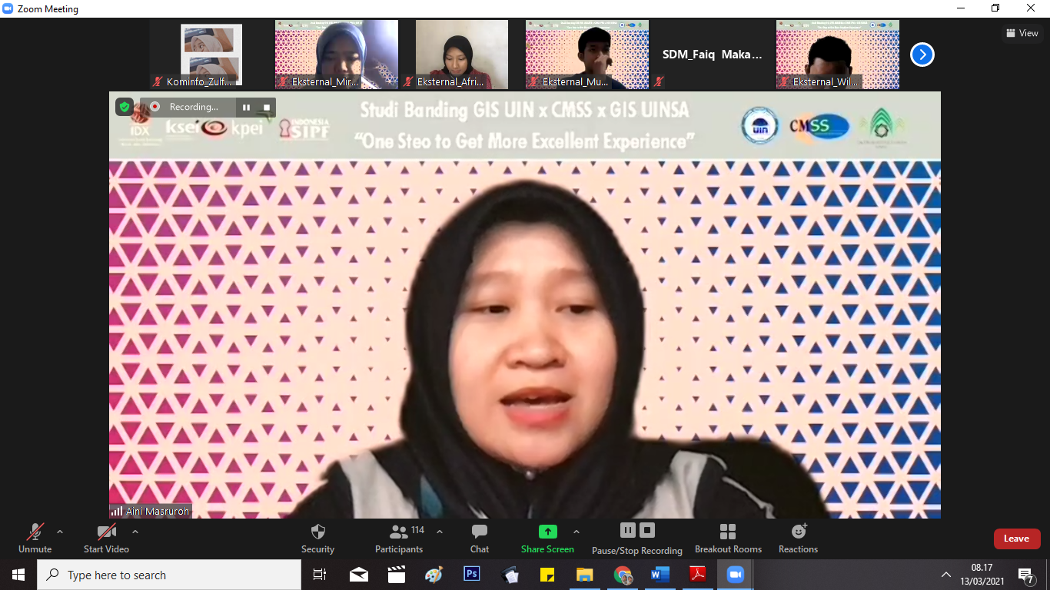Image resolution: width=1050 pixels, height=590 pixels.
Task: Click the green encryption shield icon
Action: tap(125, 107)
